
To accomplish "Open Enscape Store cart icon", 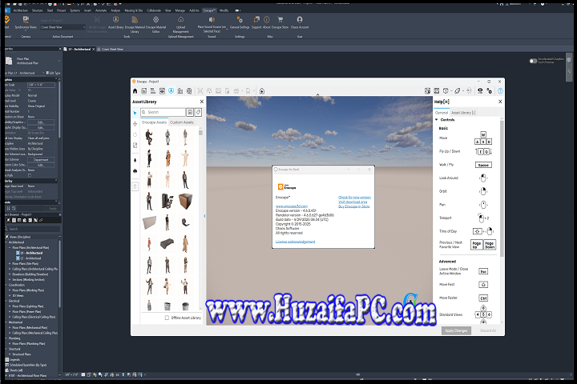I will 280,19.
